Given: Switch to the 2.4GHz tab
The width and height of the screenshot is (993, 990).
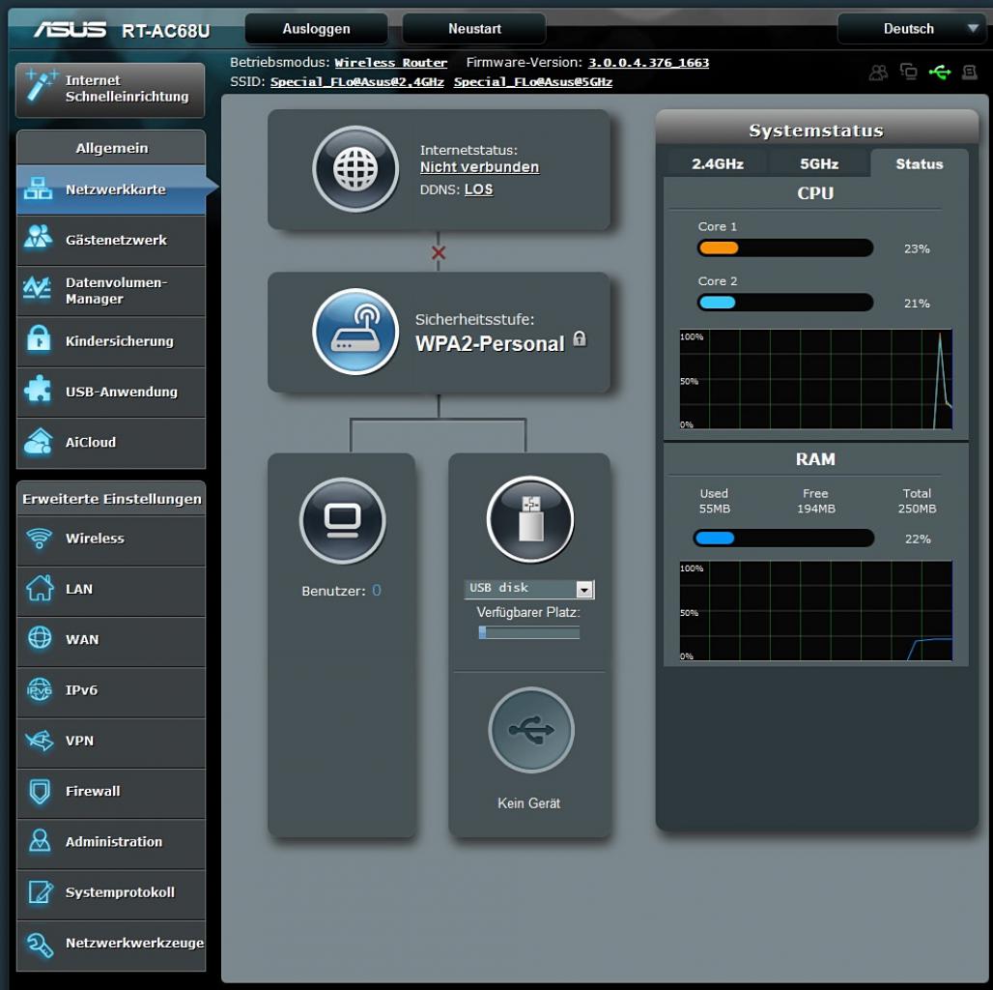Looking at the screenshot, I should pyautogui.click(x=717, y=163).
